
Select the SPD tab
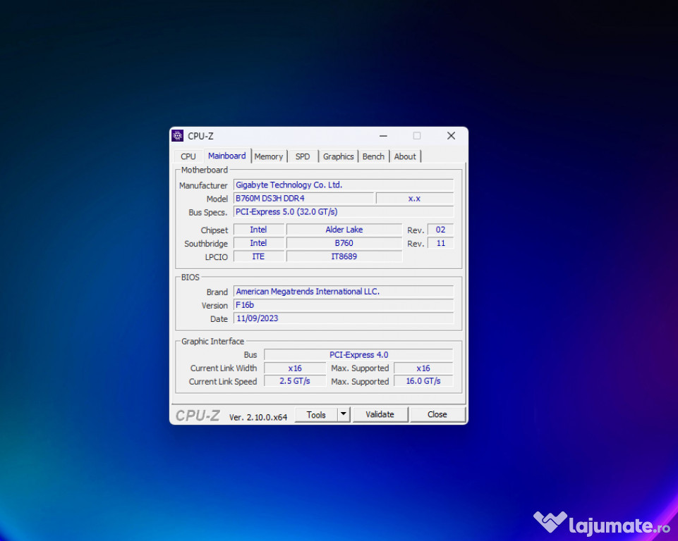click(303, 156)
